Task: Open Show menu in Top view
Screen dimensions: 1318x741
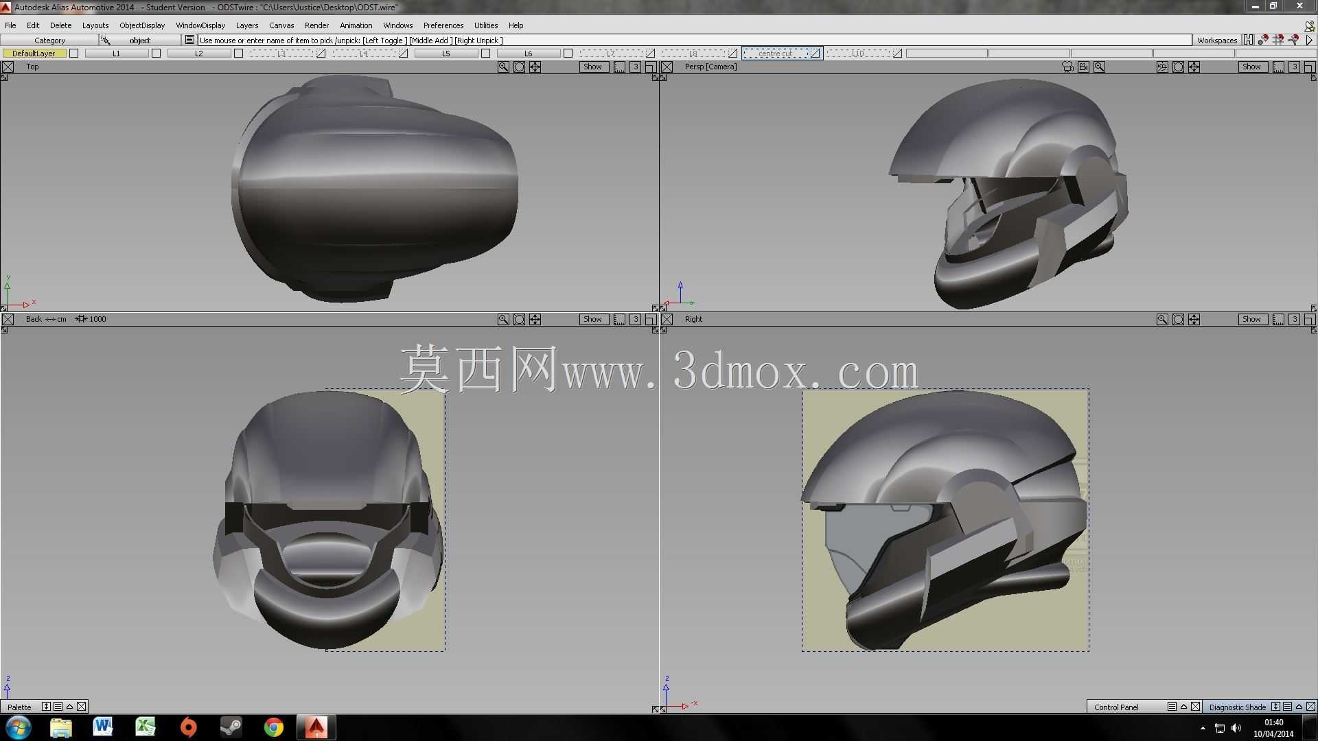Action: (x=593, y=67)
